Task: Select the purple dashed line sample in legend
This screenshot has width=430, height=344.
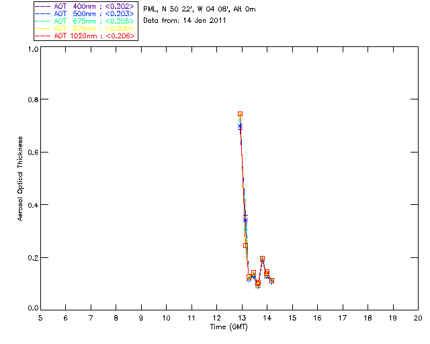Action: click(x=43, y=6)
